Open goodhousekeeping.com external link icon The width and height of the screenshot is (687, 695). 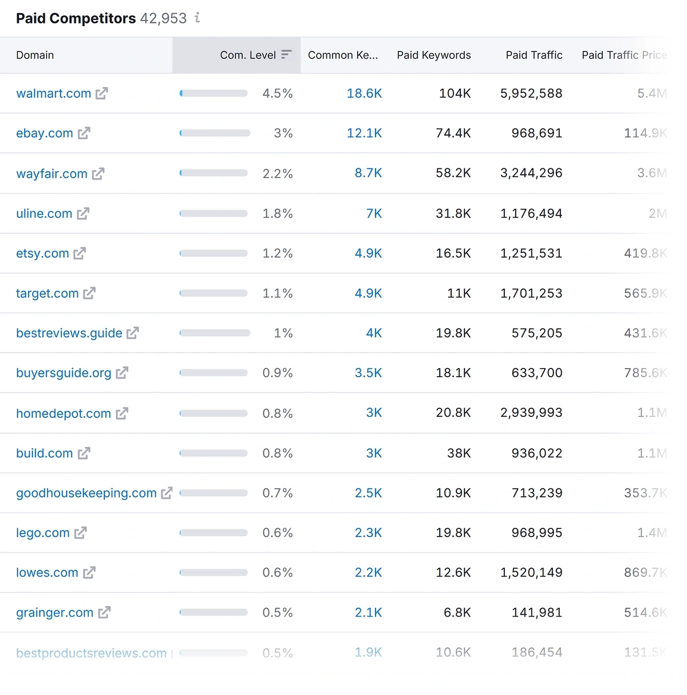(167, 493)
